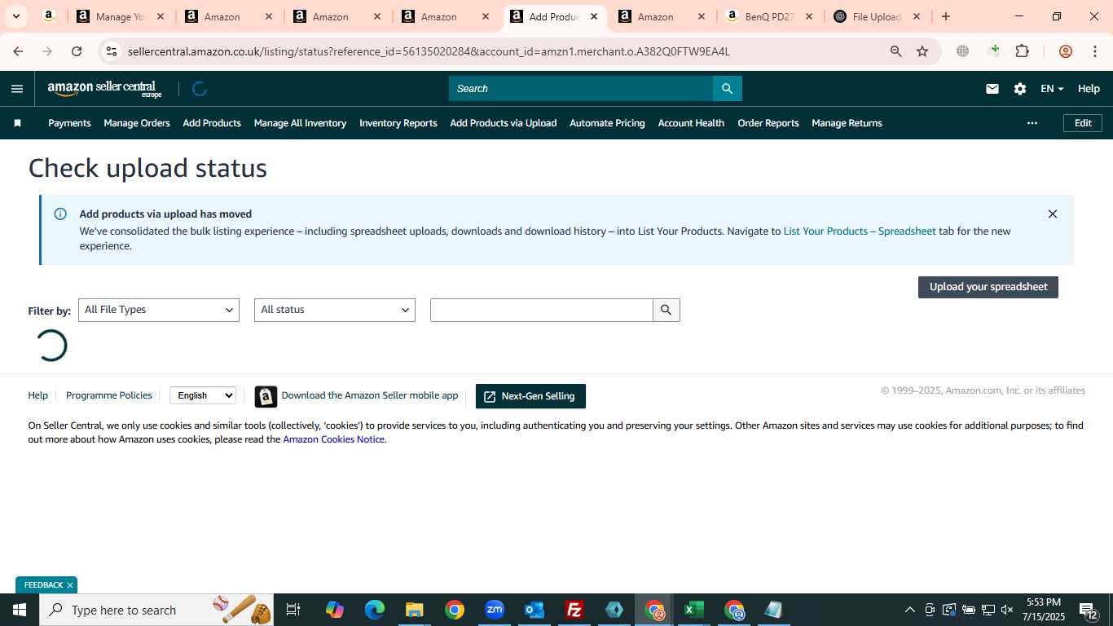Open the EN language dropdown

point(1052,89)
